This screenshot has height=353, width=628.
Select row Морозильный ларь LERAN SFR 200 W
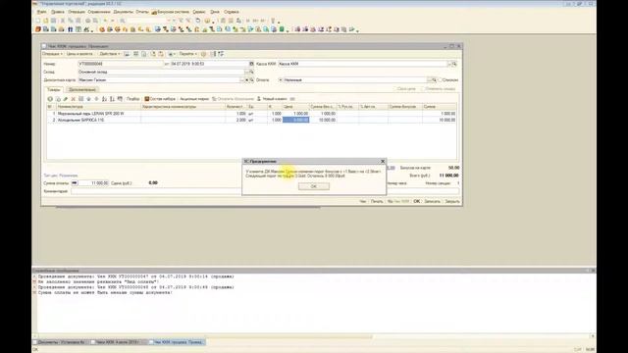[251, 114]
